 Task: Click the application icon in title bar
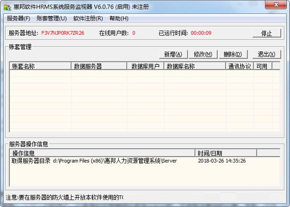pos(8,7)
